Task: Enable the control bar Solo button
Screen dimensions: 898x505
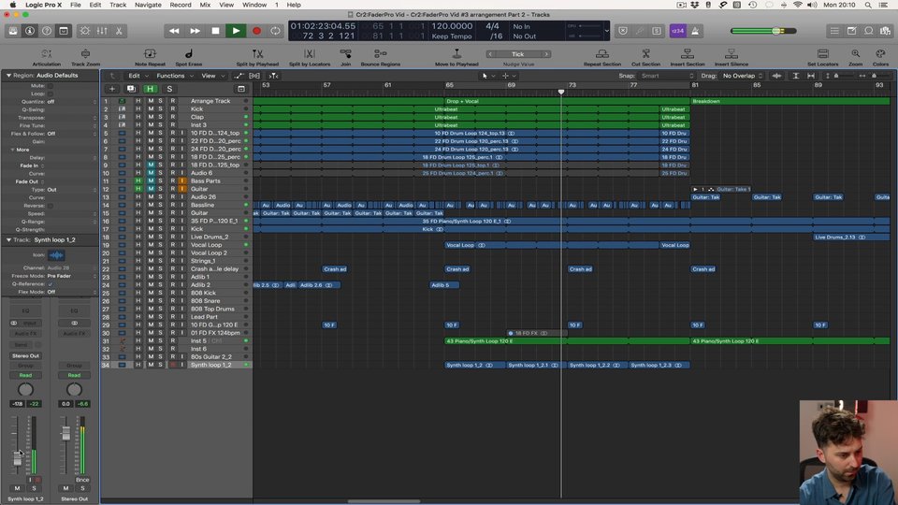Action: [x=657, y=31]
